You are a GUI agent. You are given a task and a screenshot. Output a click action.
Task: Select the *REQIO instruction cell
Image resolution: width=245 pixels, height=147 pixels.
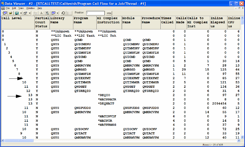click(x=104, y=95)
